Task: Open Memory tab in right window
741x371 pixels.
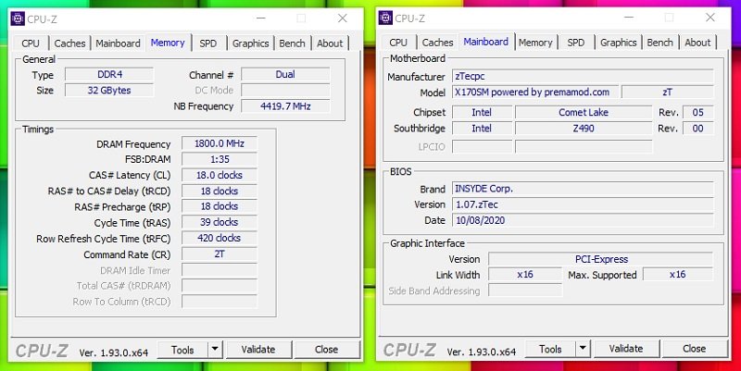Action: (535, 42)
